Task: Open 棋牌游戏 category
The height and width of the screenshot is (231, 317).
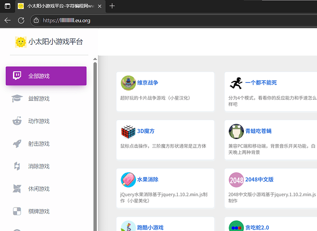Action: pos(38,212)
